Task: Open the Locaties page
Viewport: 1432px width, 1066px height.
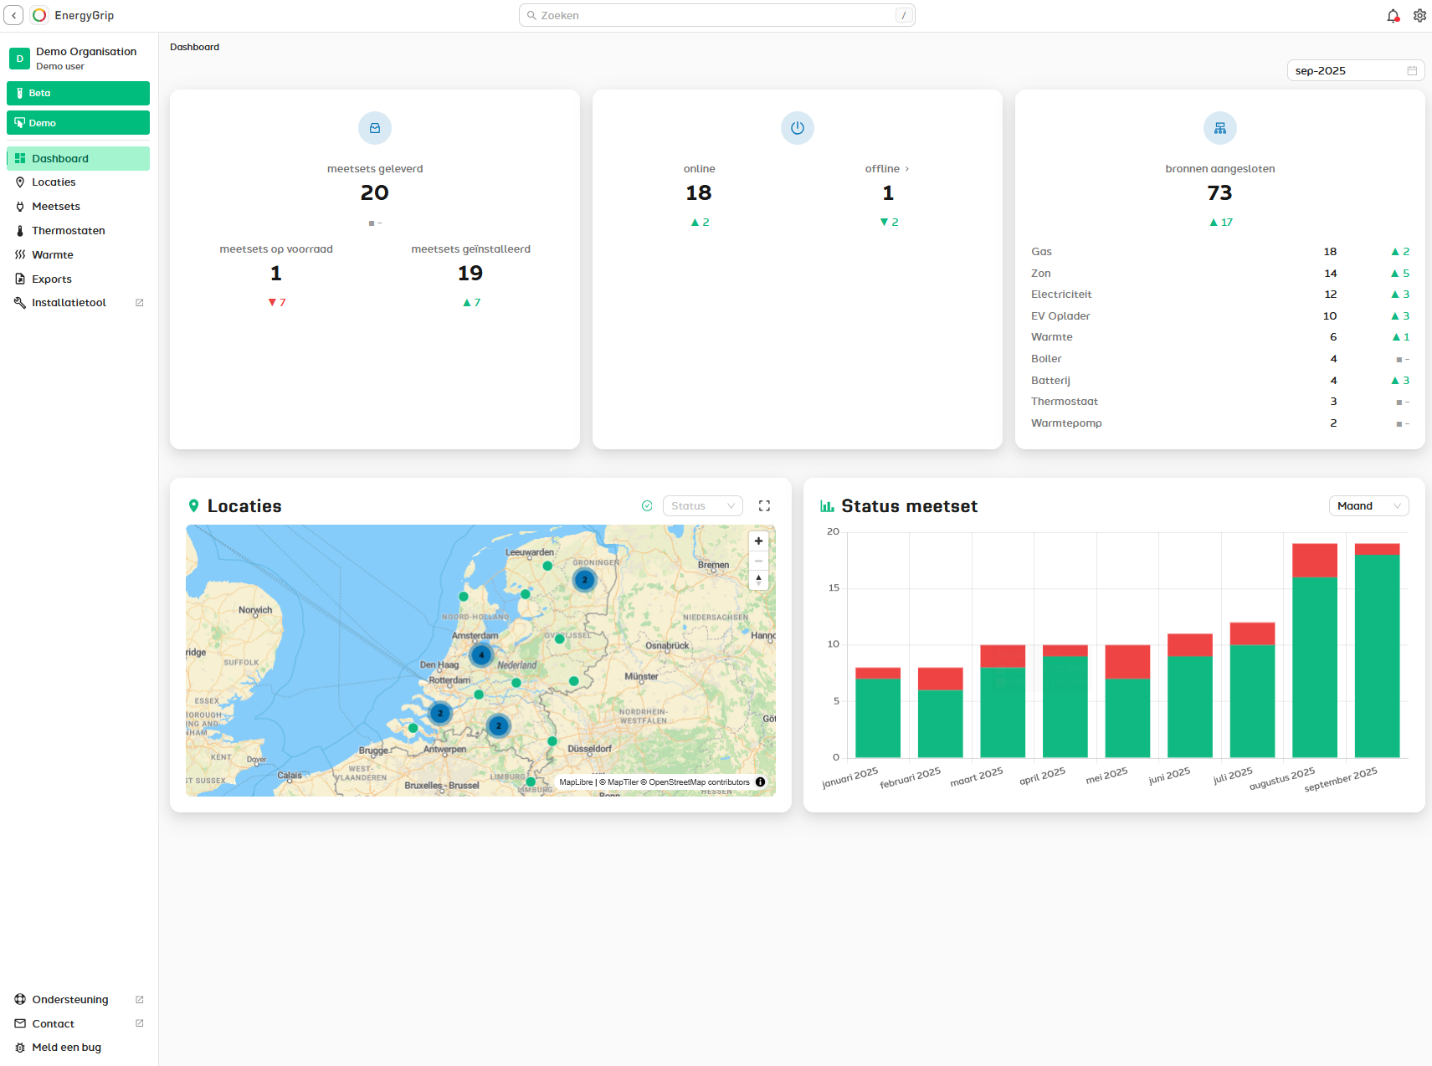Action: 54,182
